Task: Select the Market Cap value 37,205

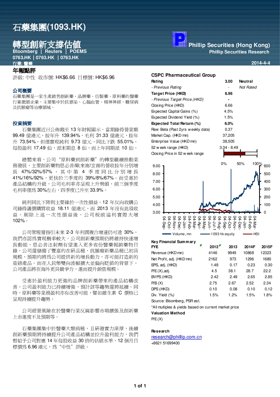Action: (229, 135)
